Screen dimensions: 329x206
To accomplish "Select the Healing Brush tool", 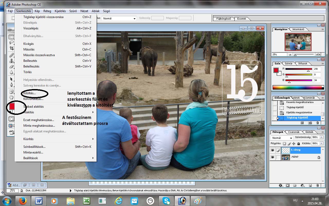I will pos(11,55).
